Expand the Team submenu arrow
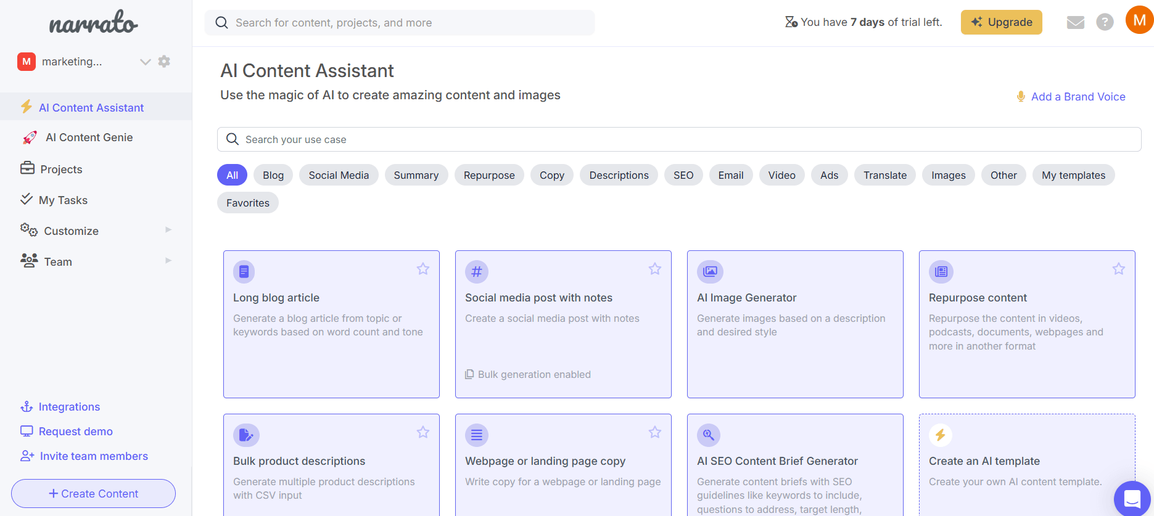 tap(168, 261)
